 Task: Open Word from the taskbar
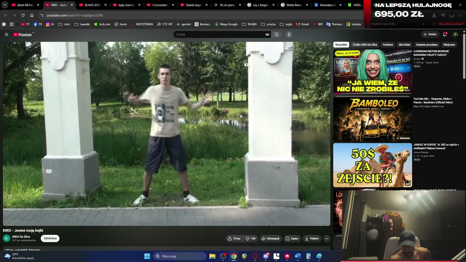click(x=298, y=256)
